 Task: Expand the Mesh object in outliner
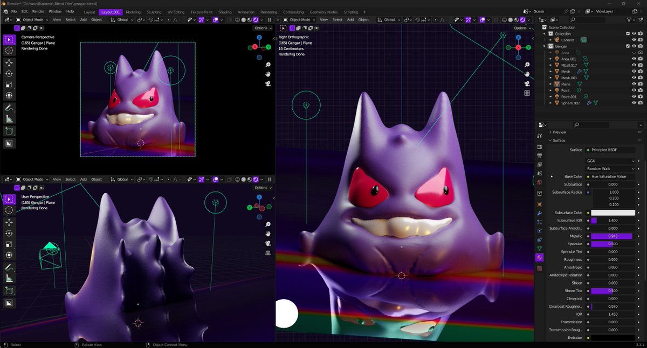pyautogui.click(x=551, y=72)
